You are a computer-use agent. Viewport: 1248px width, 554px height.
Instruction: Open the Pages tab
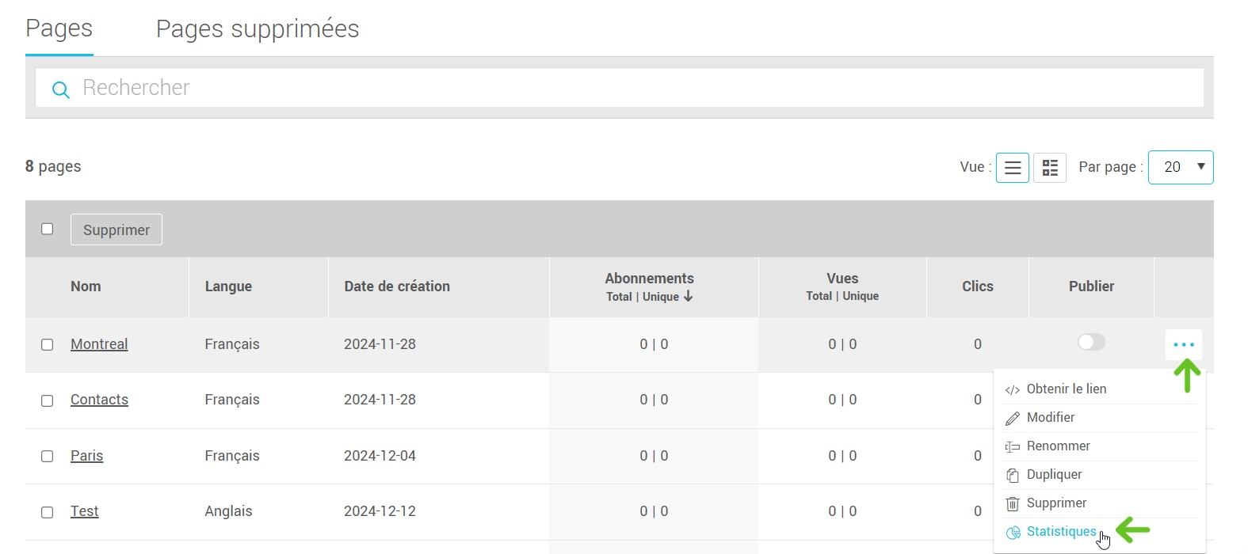(x=59, y=29)
